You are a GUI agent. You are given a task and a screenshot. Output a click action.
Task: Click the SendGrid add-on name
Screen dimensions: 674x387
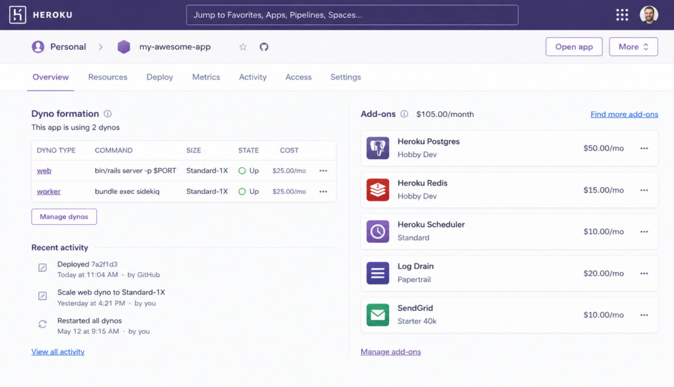click(415, 308)
